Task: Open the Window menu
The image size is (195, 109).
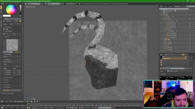Action: click(16, 4)
